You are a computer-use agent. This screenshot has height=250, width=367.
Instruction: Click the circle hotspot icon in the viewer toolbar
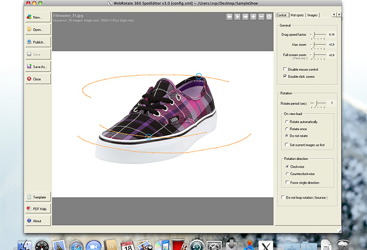269,17
